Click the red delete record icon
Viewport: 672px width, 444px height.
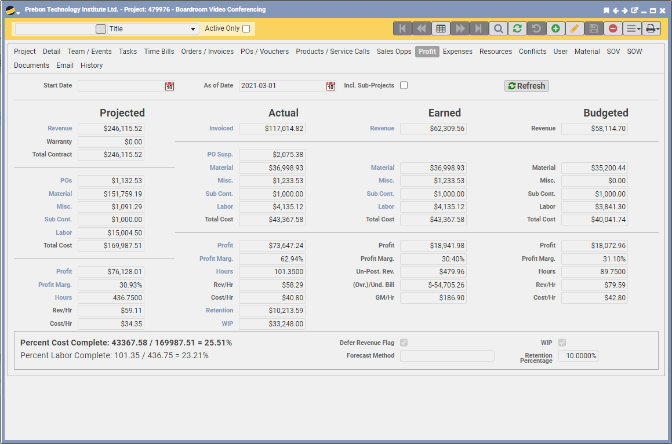click(613, 28)
